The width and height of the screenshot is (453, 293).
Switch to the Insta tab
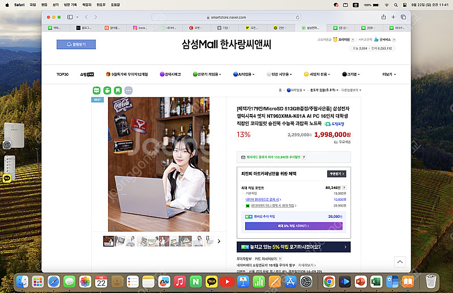[x=140, y=28]
